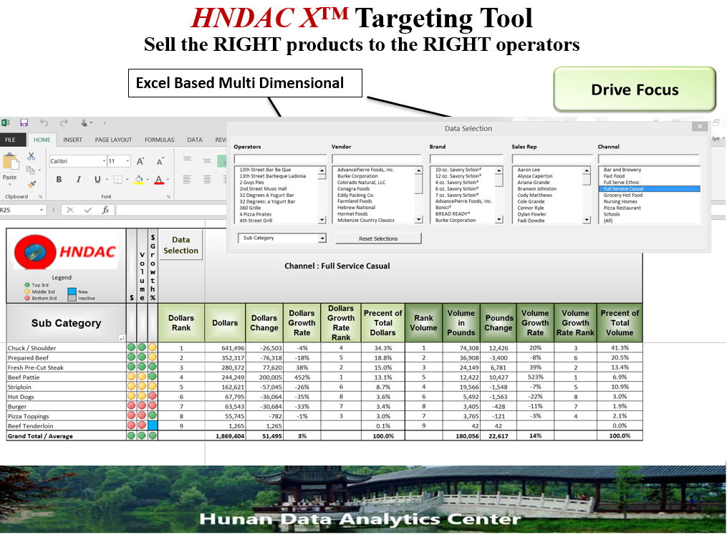Click the Undo arrow icon
Viewport: 727px width, 535px height.
(x=44, y=123)
